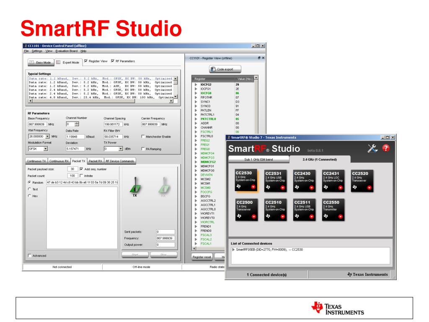Select the Hex payload radio button

[x=30, y=196]
